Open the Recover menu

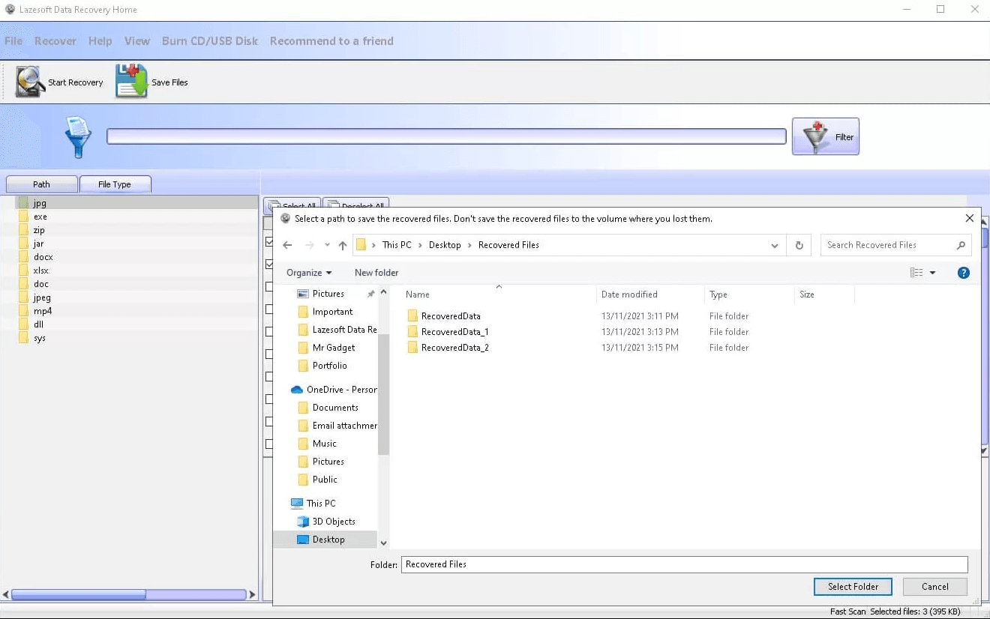point(55,41)
